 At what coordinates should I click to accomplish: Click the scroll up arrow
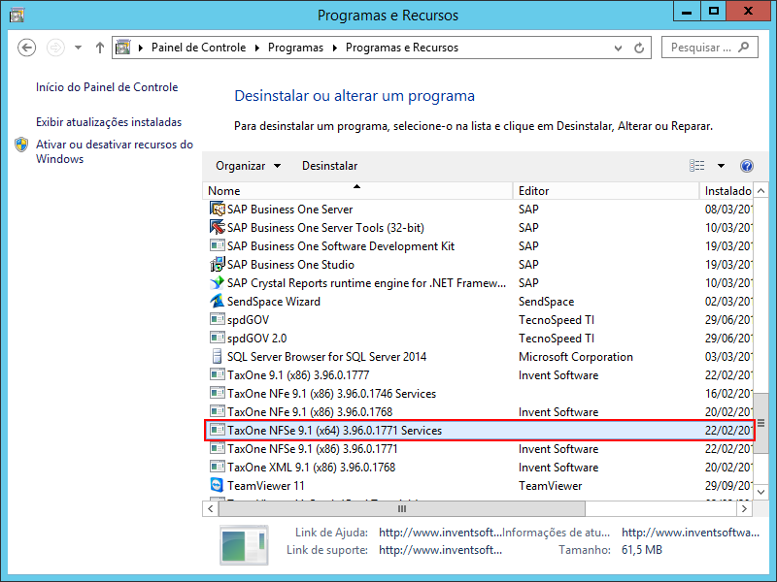coord(760,190)
